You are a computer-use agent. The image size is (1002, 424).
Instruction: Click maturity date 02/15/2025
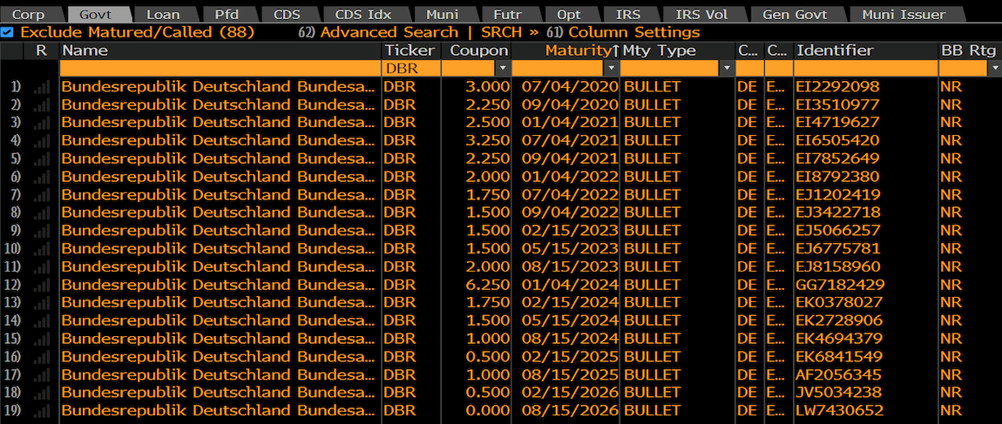[570, 357]
